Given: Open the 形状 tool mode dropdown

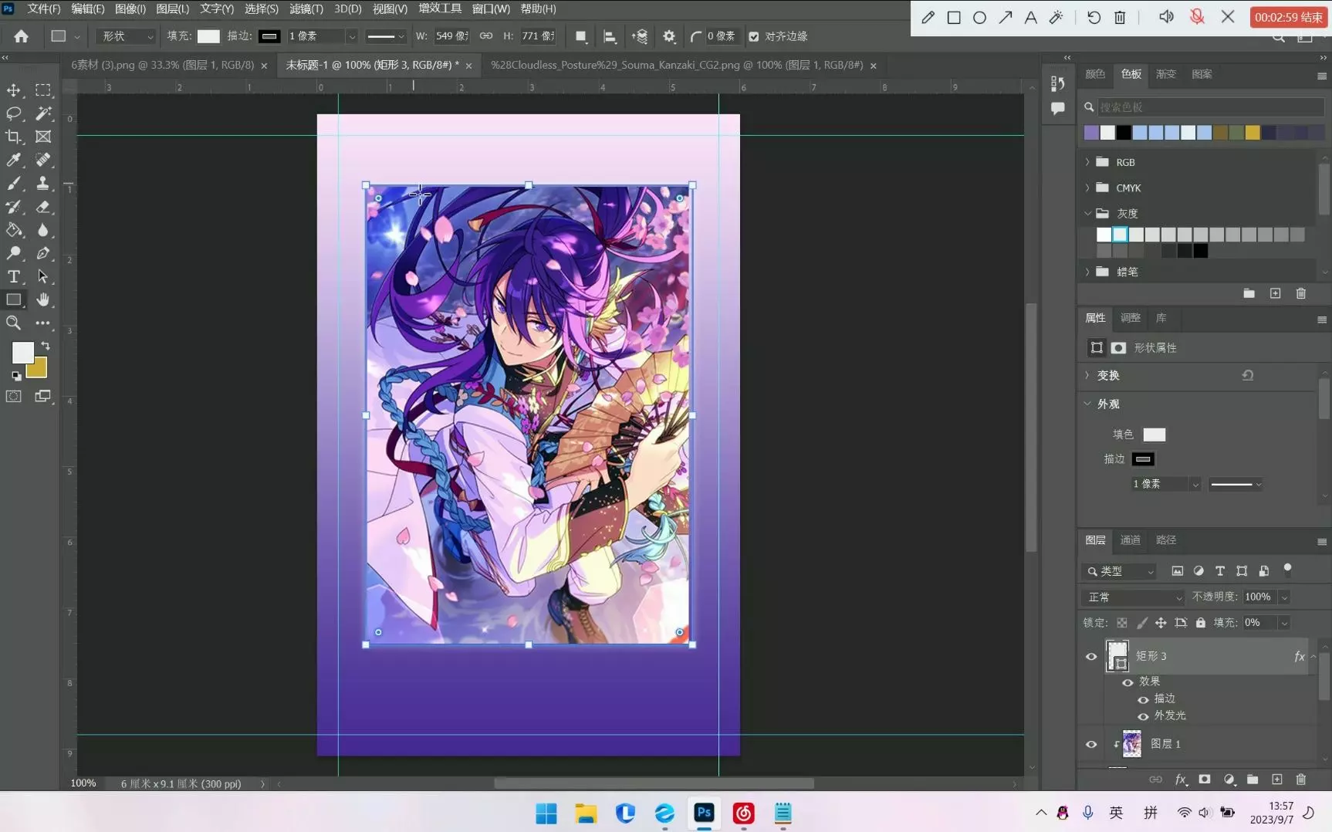Looking at the screenshot, I should [127, 36].
